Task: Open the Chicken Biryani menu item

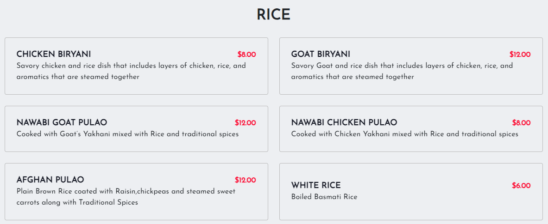Action: [x=54, y=54]
